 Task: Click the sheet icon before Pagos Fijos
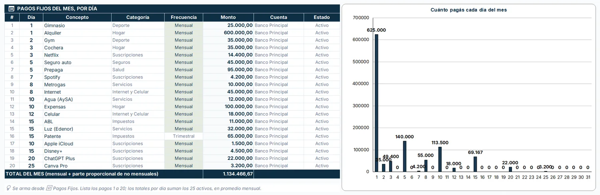(49, 188)
